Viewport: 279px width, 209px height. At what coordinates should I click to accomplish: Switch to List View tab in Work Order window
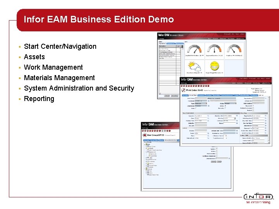coord(185,95)
